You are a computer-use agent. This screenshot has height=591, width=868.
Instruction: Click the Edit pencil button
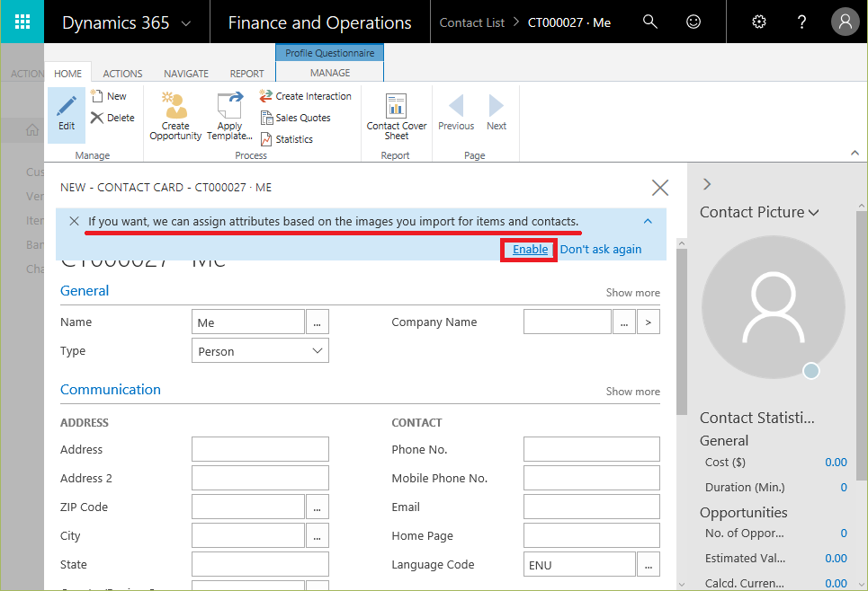(67, 114)
